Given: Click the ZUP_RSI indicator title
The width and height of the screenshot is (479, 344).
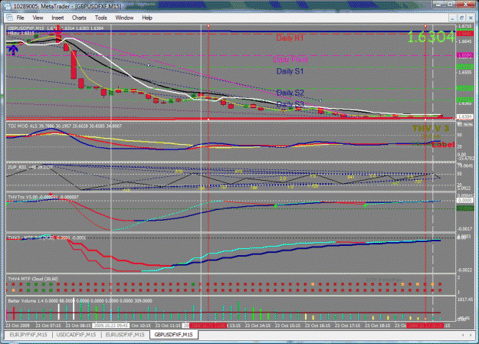Looking at the screenshot, I should (x=30, y=167).
